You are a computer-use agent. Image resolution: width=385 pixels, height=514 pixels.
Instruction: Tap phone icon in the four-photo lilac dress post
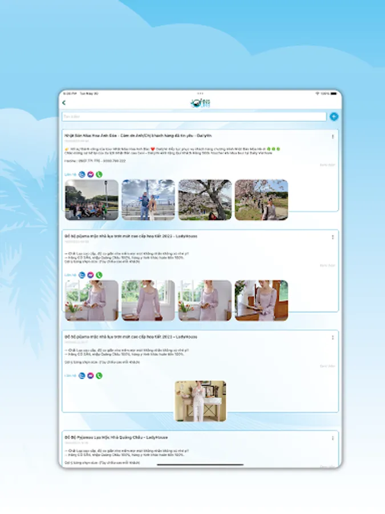click(99, 275)
